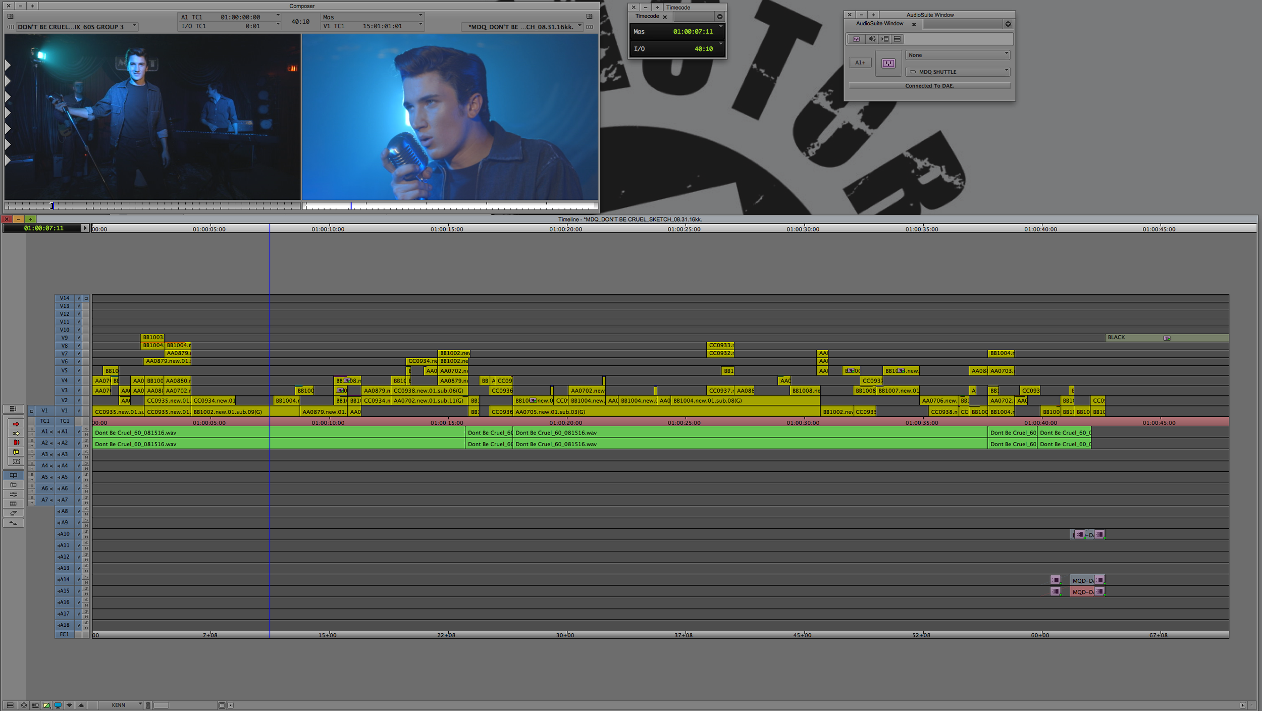Screen dimensions: 1262x711
Task: Open the fast menu icon in AudioSuite toolbar
Action: coord(897,39)
